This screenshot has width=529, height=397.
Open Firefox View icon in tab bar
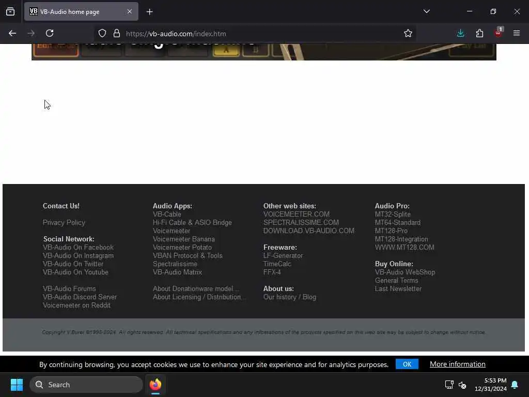click(x=10, y=12)
